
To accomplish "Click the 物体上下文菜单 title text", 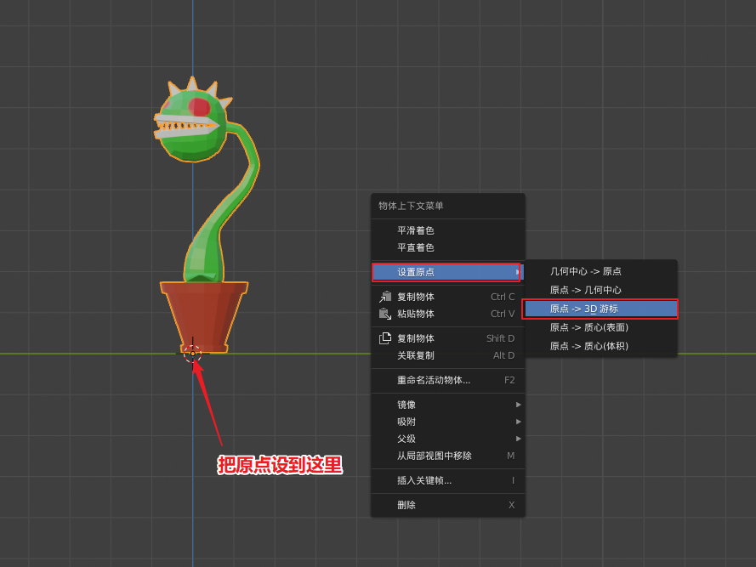I will 411,206.
